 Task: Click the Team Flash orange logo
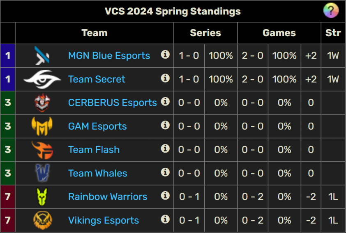point(42,150)
